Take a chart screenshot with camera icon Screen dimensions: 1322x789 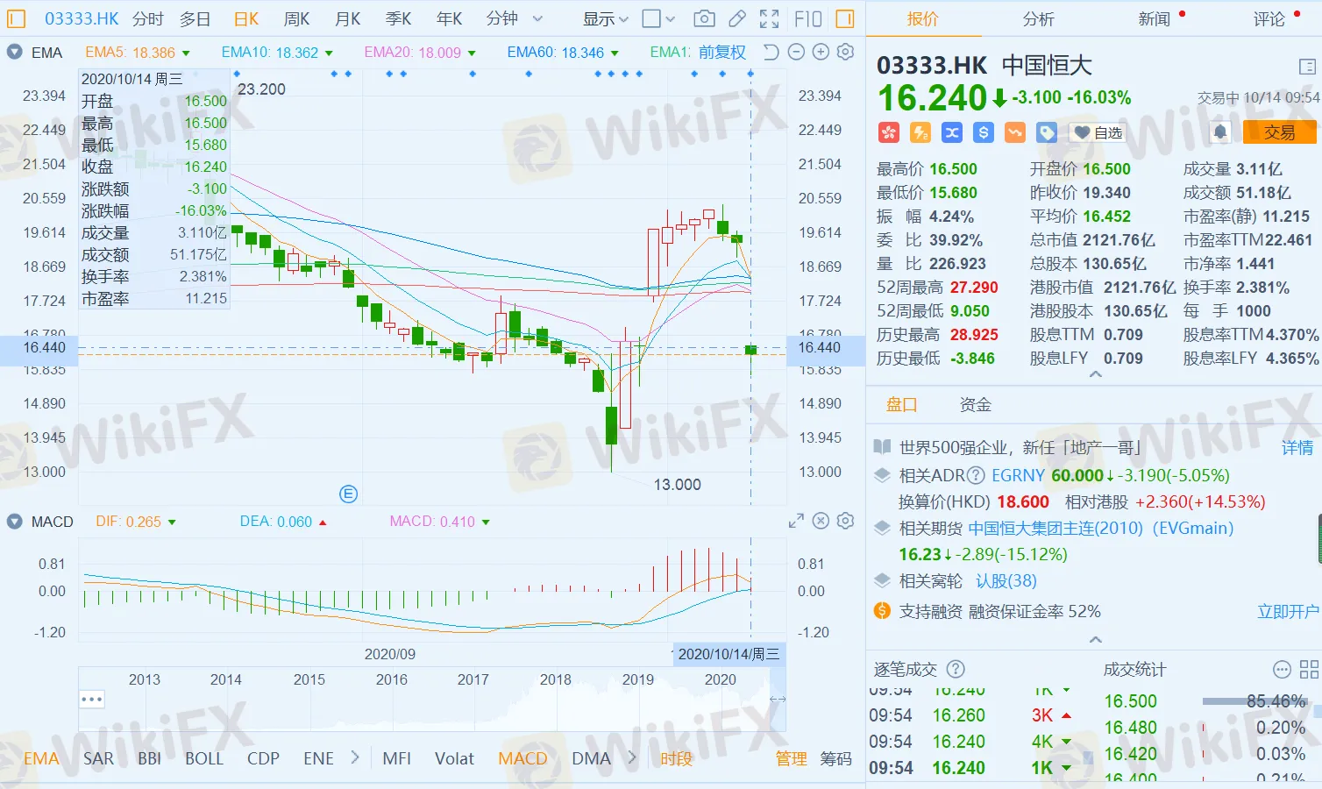[703, 18]
